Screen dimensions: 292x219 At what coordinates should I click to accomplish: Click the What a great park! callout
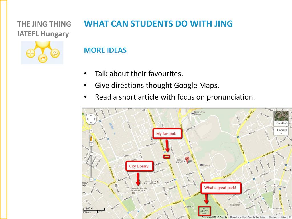pos(220,188)
